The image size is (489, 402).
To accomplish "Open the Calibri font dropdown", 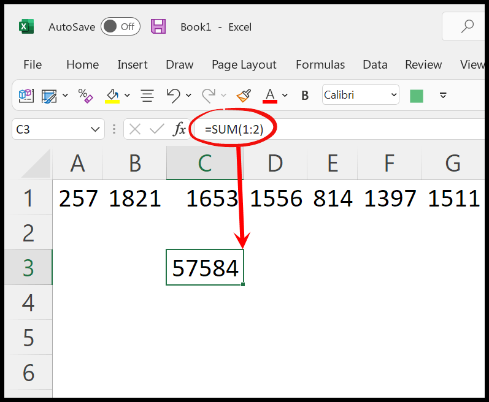I will (361, 94).
